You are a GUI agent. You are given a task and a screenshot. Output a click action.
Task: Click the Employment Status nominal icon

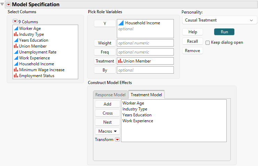(x=16, y=76)
